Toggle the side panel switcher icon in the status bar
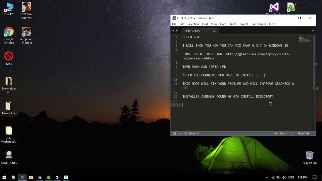This screenshot has height=181, width=322. [x=174, y=133]
